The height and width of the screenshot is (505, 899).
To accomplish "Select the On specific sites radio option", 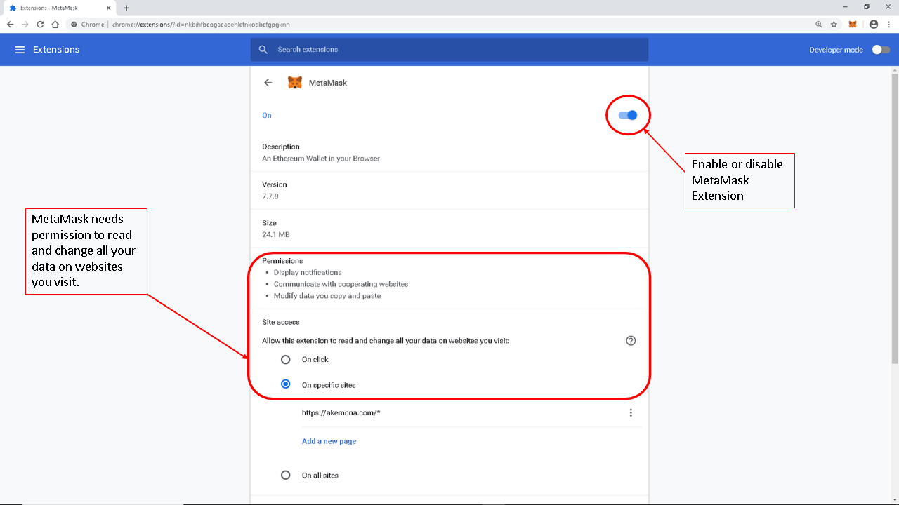I will 286,384.
